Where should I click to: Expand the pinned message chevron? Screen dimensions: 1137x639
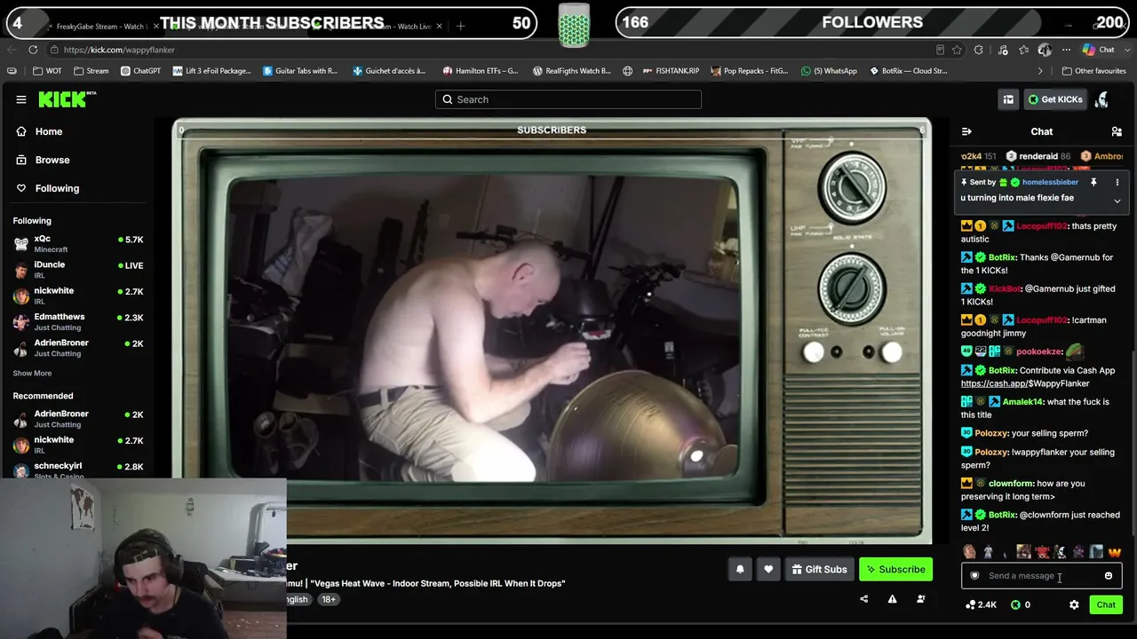1117,201
